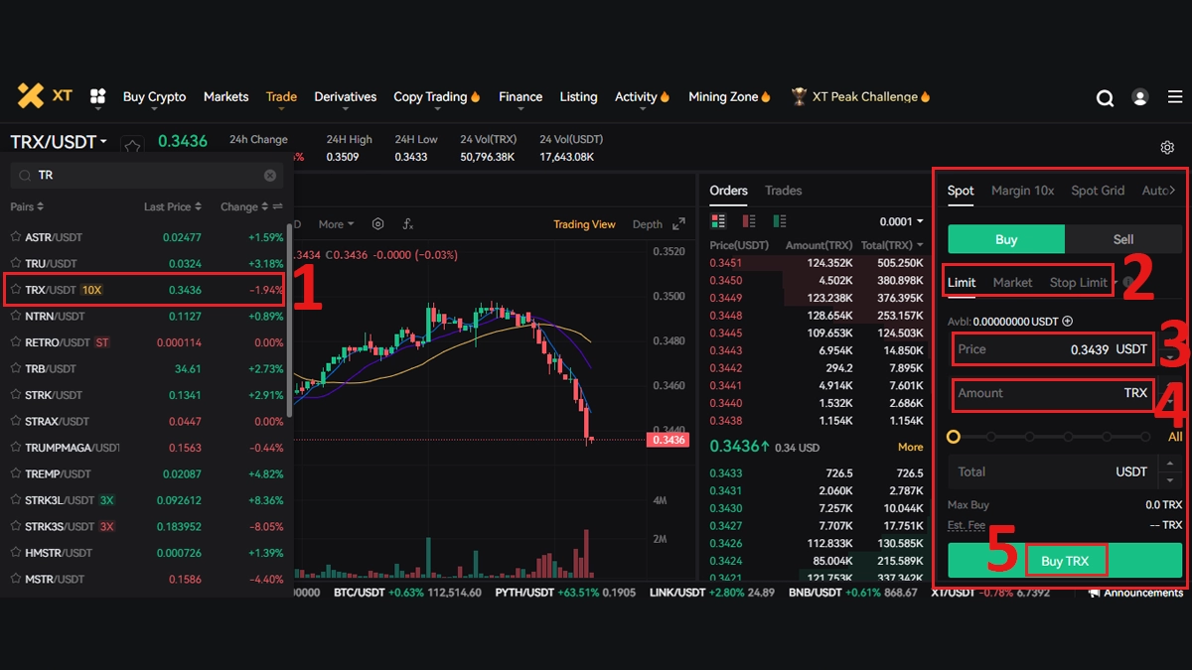The width and height of the screenshot is (1192, 670).
Task: Show buy orders only view
Action: click(781, 221)
